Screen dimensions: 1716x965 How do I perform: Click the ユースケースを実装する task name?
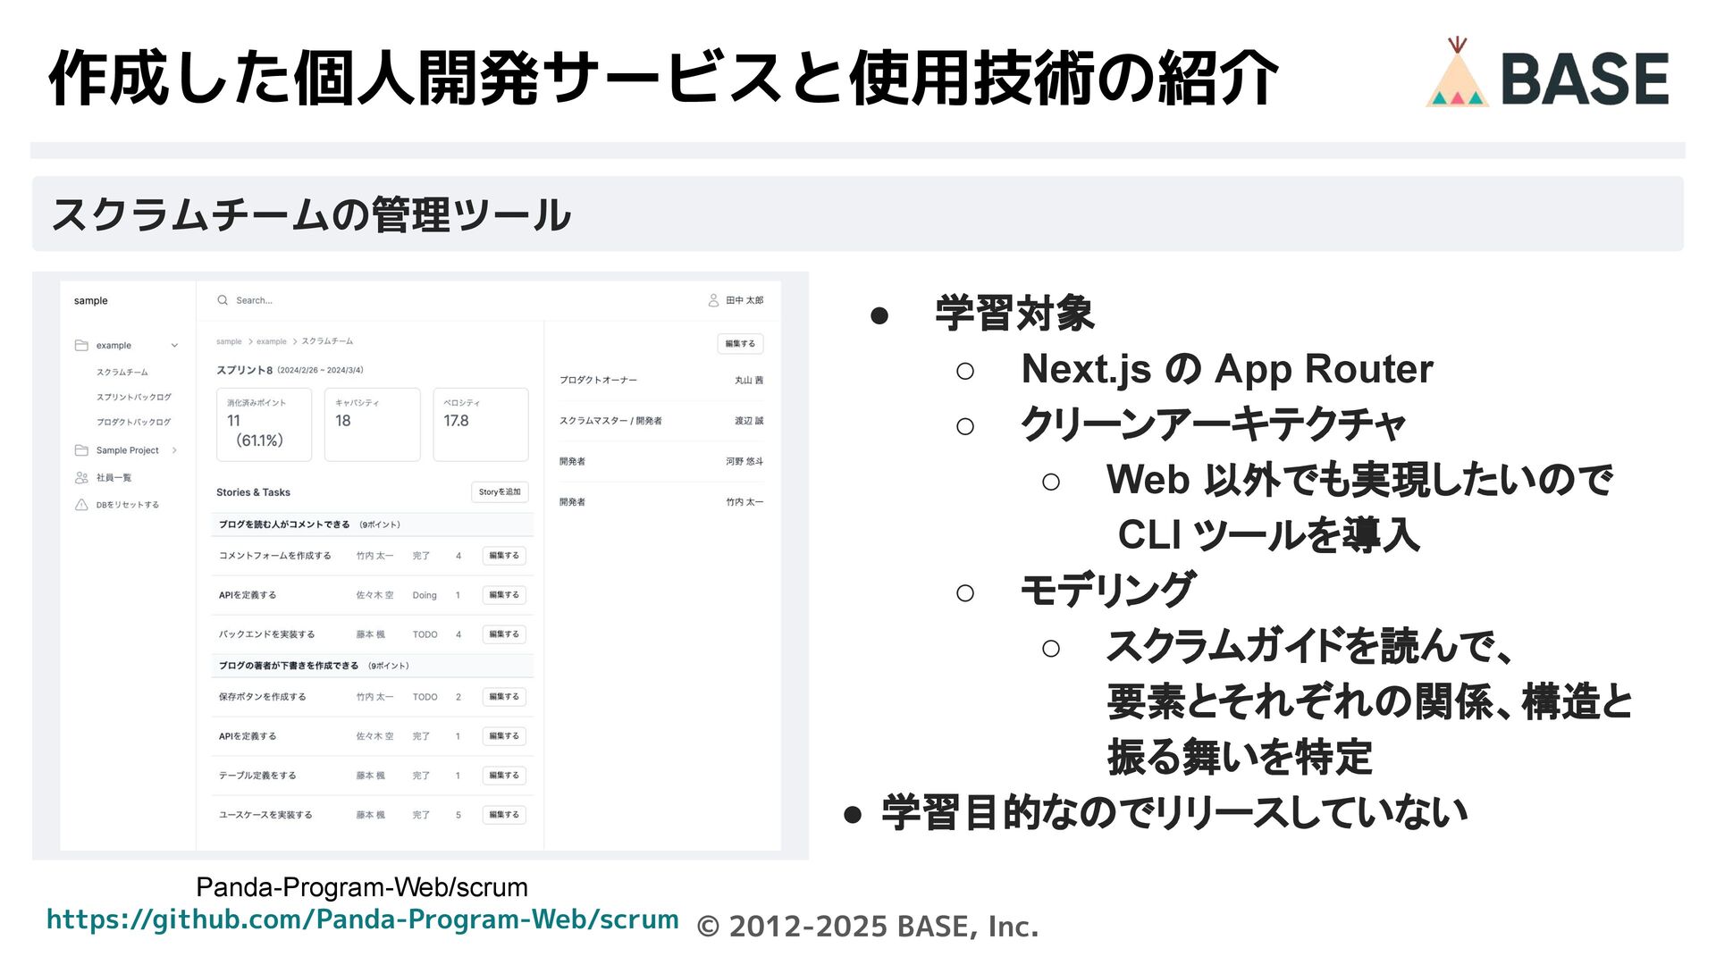265,815
